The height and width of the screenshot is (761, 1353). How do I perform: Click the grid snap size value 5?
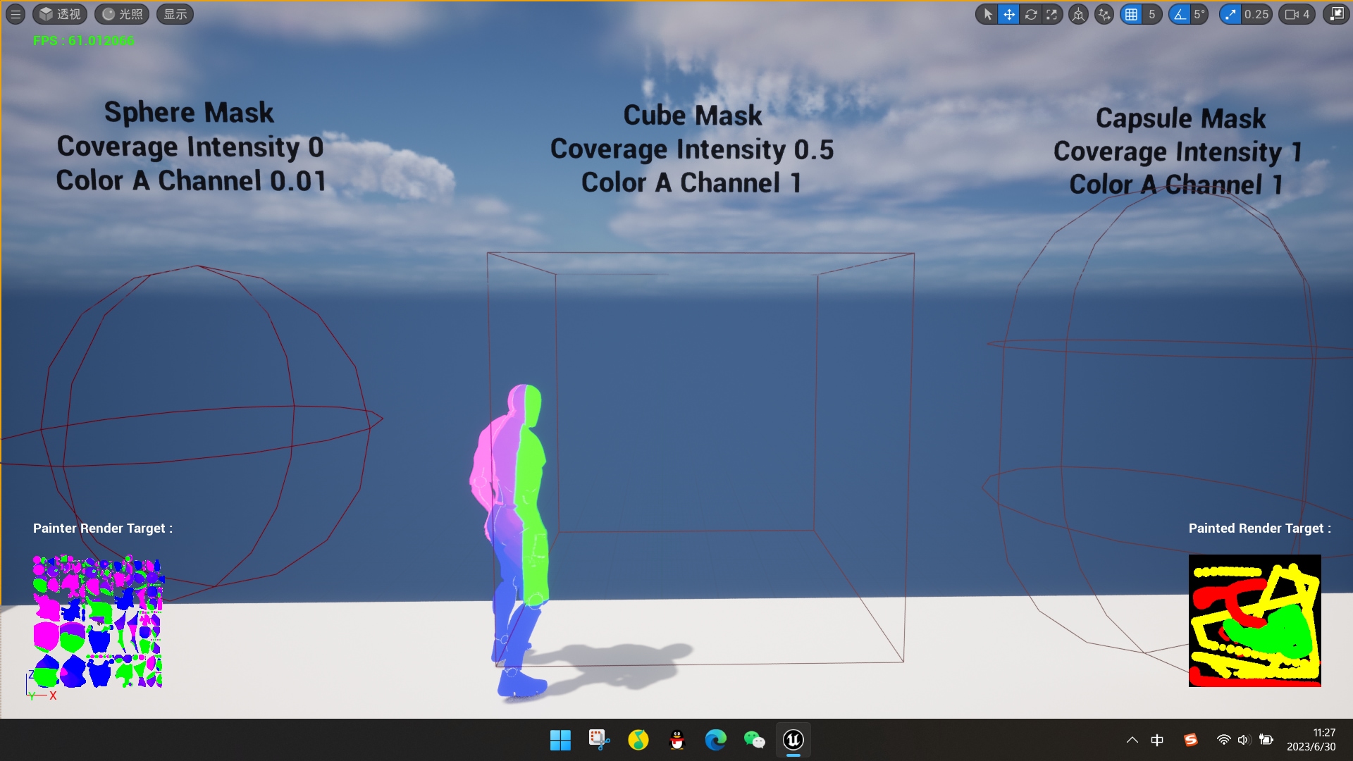1151,14
